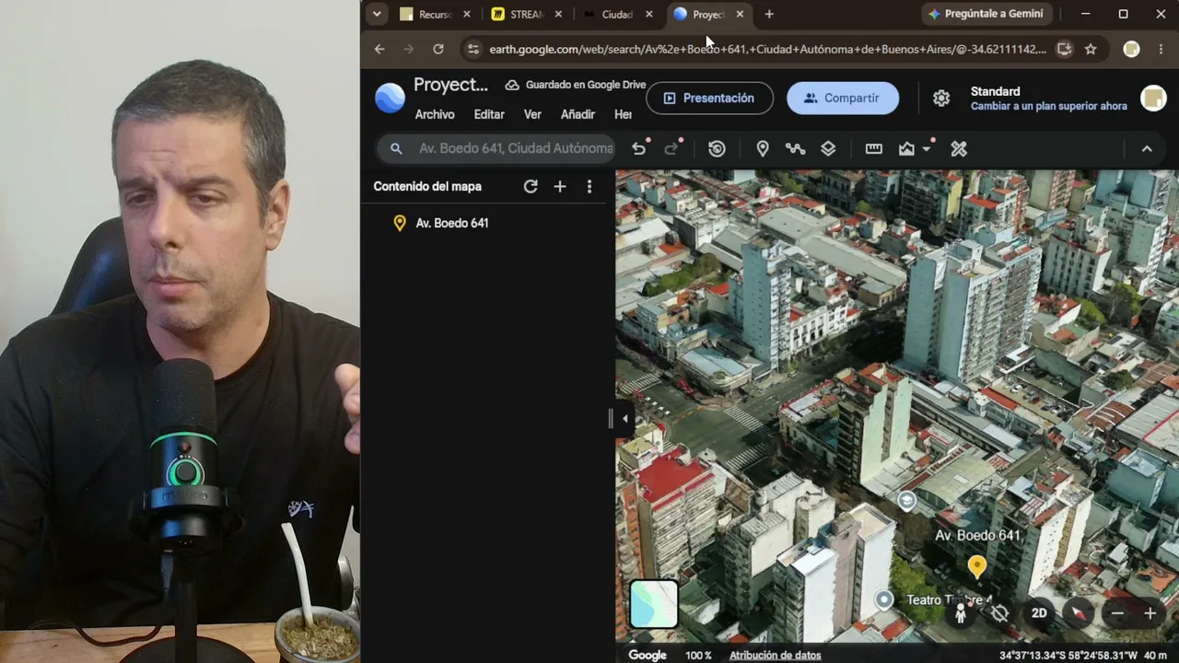This screenshot has height=663, width=1179.
Task: Click the locate-me target icon
Action: click(999, 613)
